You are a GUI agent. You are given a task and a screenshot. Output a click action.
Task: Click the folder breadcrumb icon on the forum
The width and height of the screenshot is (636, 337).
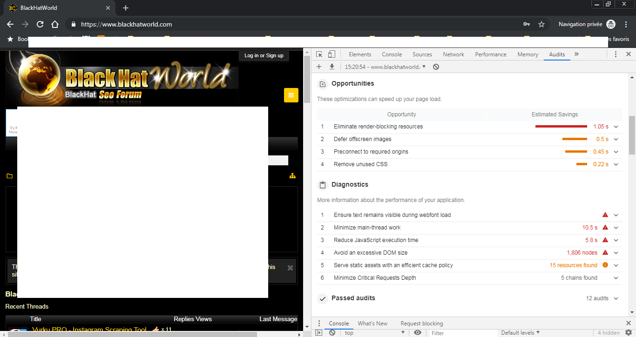tap(9, 176)
